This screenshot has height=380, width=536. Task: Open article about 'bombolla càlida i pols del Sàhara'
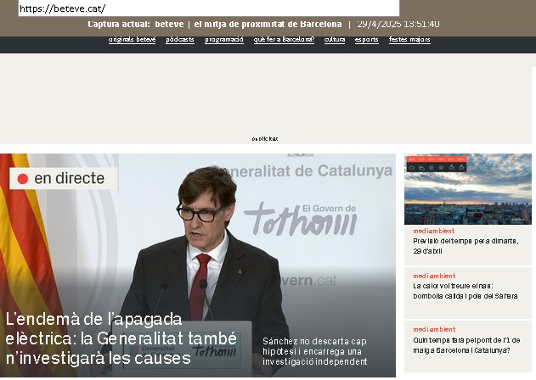[x=465, y=291]
